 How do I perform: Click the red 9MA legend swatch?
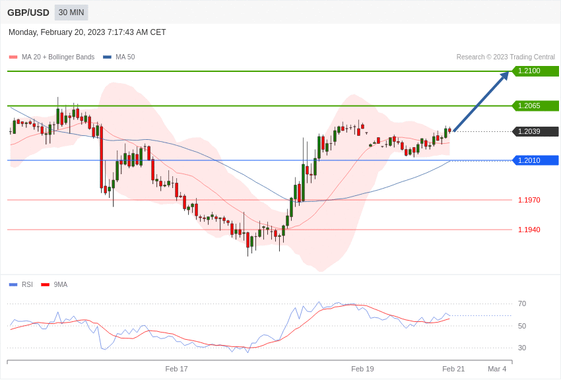point(45,284)
